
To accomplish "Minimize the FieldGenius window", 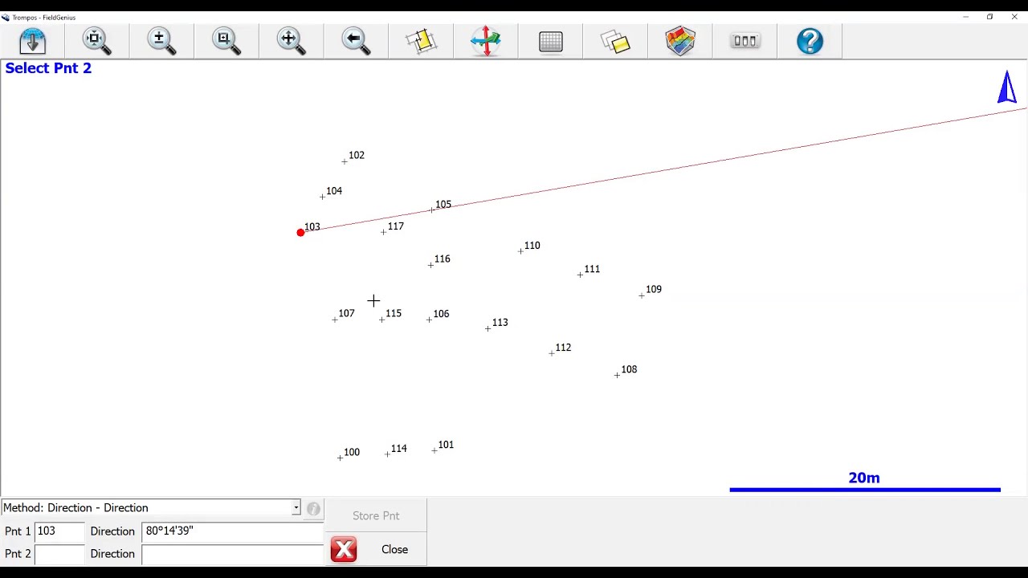I will pos(965,17).
